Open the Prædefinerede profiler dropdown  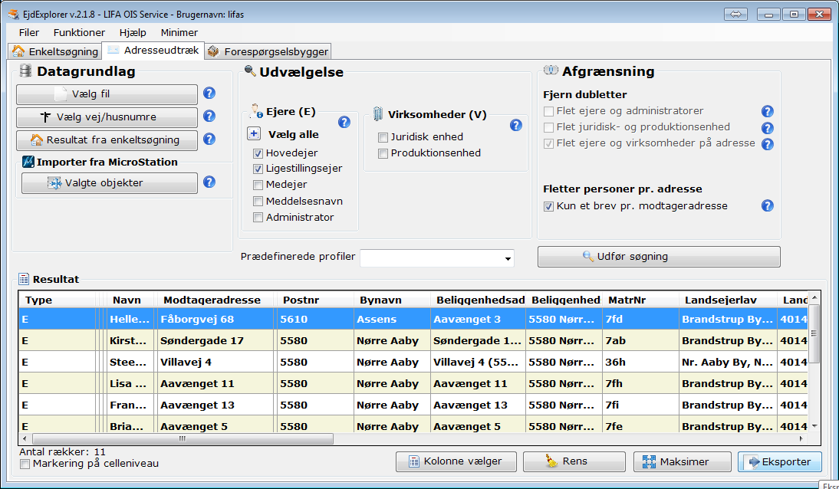click(x=507, y=258)
